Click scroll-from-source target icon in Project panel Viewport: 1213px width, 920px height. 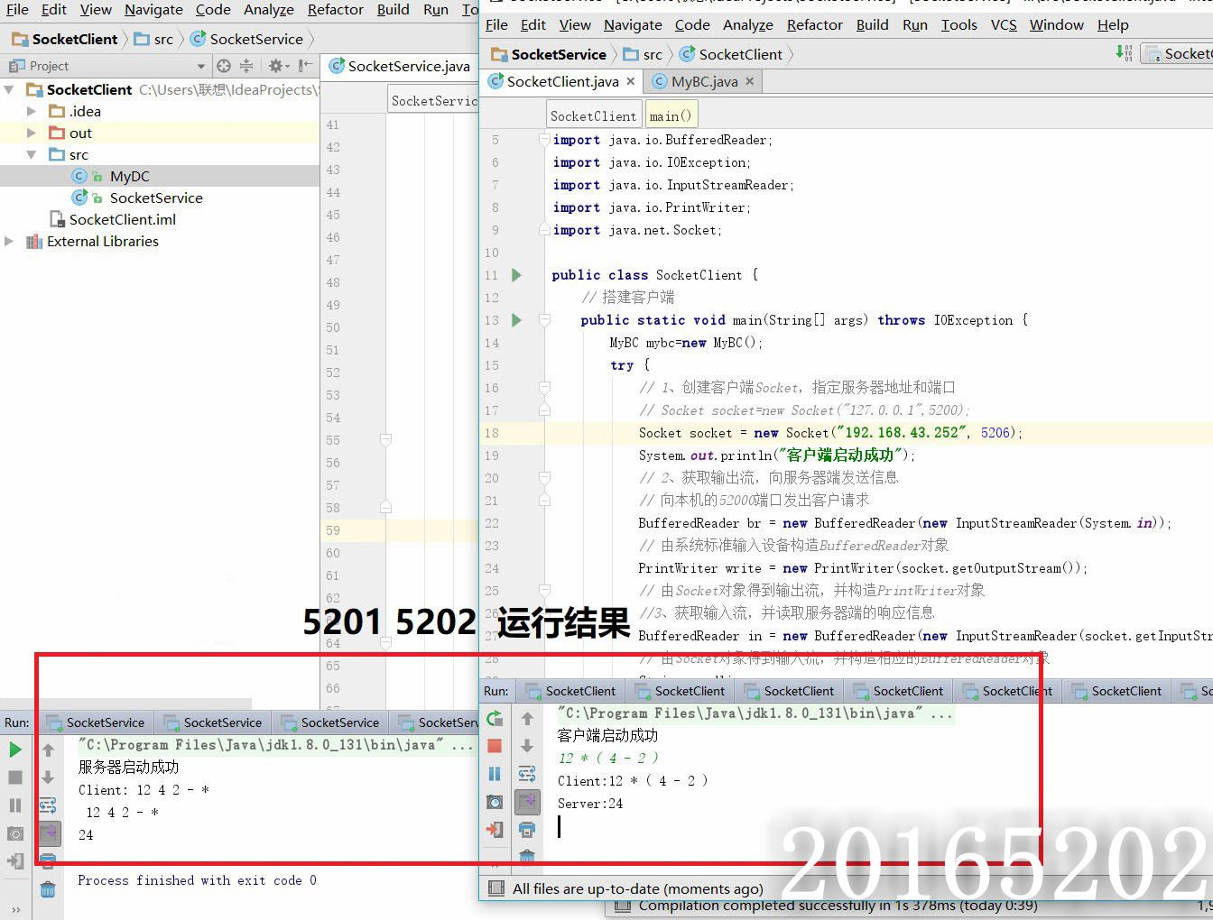224,66
